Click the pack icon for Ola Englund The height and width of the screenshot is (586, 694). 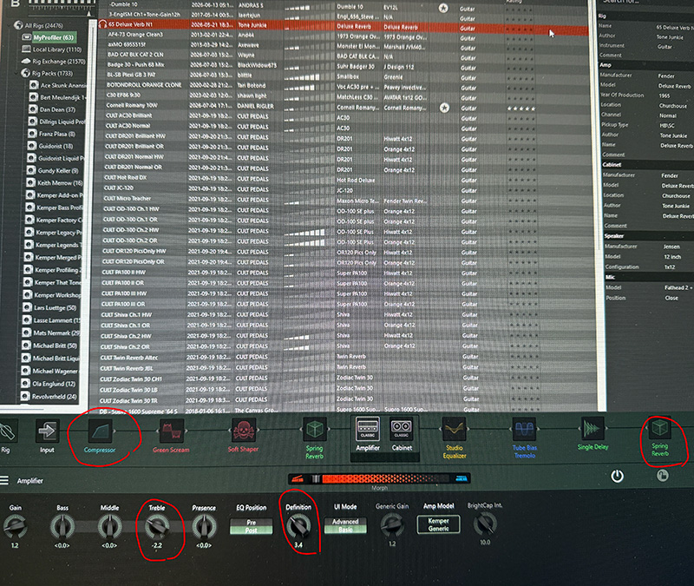(26, 384)
